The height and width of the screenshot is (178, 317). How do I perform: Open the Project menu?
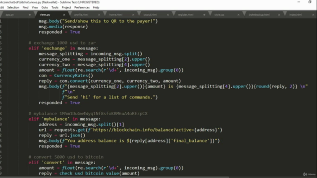(66, 7)
